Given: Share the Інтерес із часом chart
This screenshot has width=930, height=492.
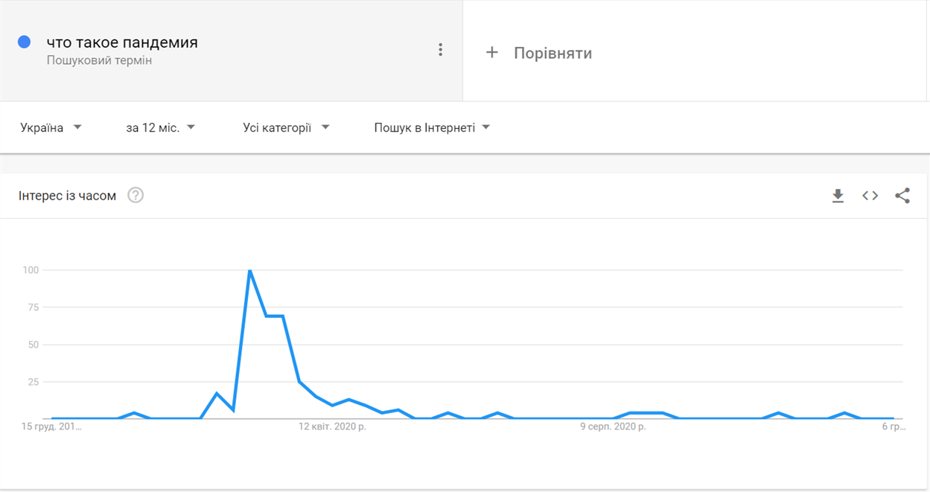Looking at the screenshot, I should coord(902,196).
